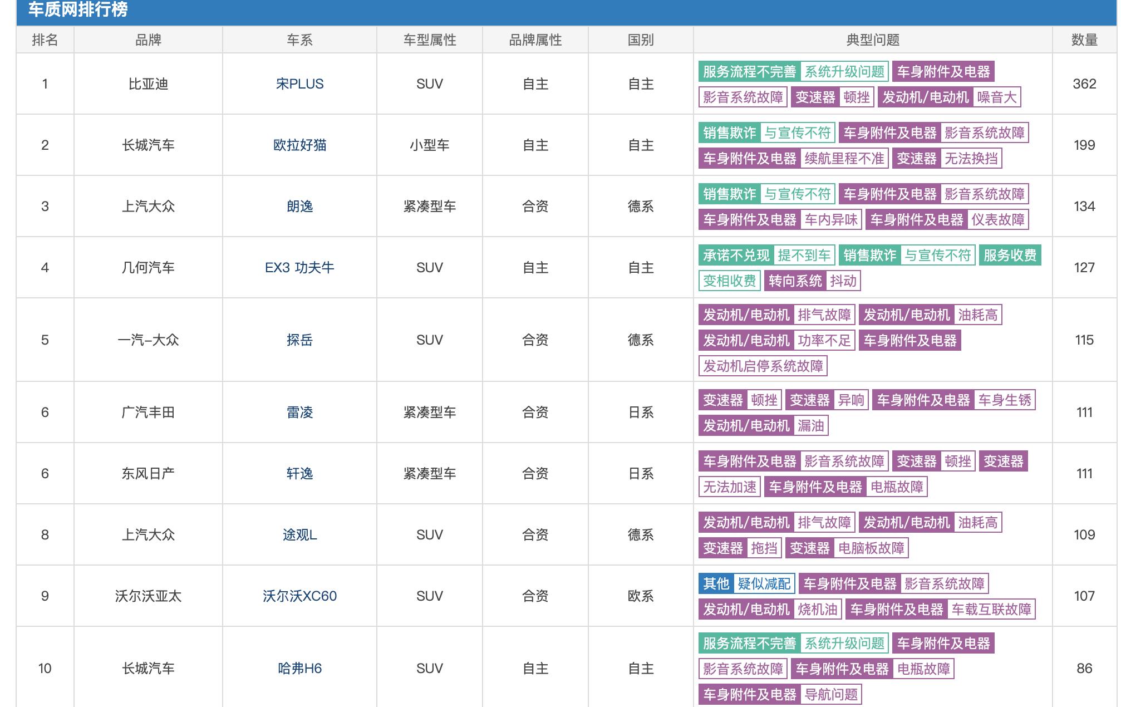Click the 排名 column header
The image size is (1121, 707).
[46, 40]
